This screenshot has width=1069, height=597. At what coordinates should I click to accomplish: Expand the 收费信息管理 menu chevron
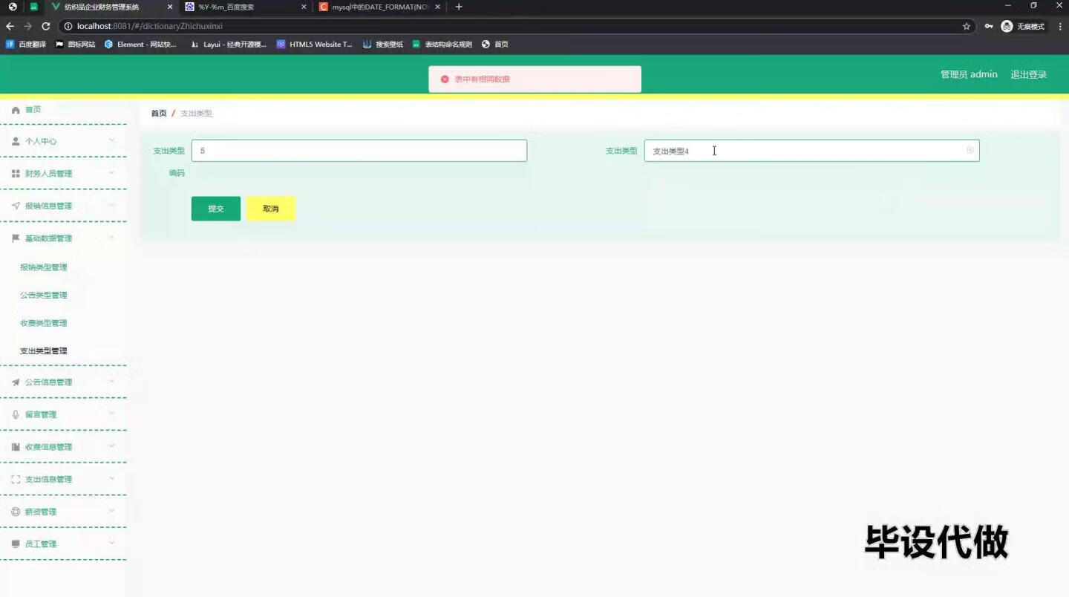pos(111,446)
